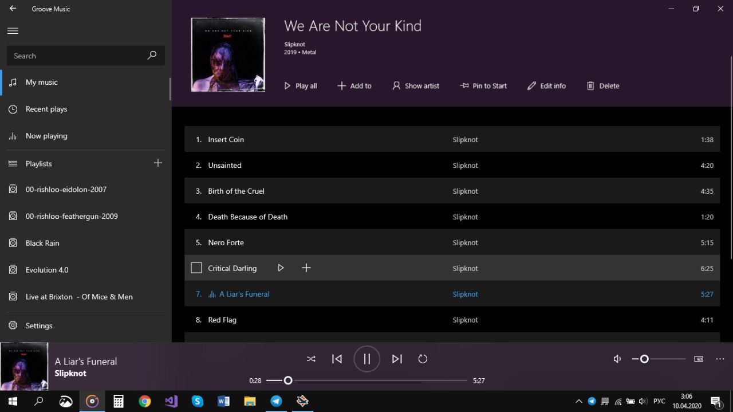Open Visual Studio from taskbar
Viewport: 733px width, 412px height.
click(x=171, y=401)
